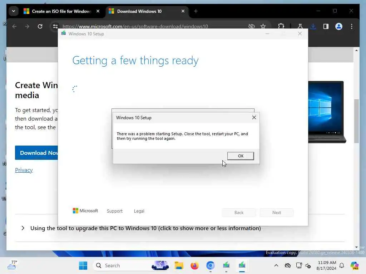View site information icon in address bar
The height and width of the screenshot is (274, 366).
55,26
